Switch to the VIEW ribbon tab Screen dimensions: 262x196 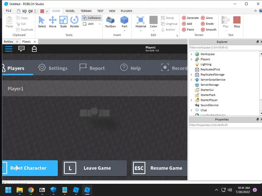pyautogui.click(x=112, y=11)
